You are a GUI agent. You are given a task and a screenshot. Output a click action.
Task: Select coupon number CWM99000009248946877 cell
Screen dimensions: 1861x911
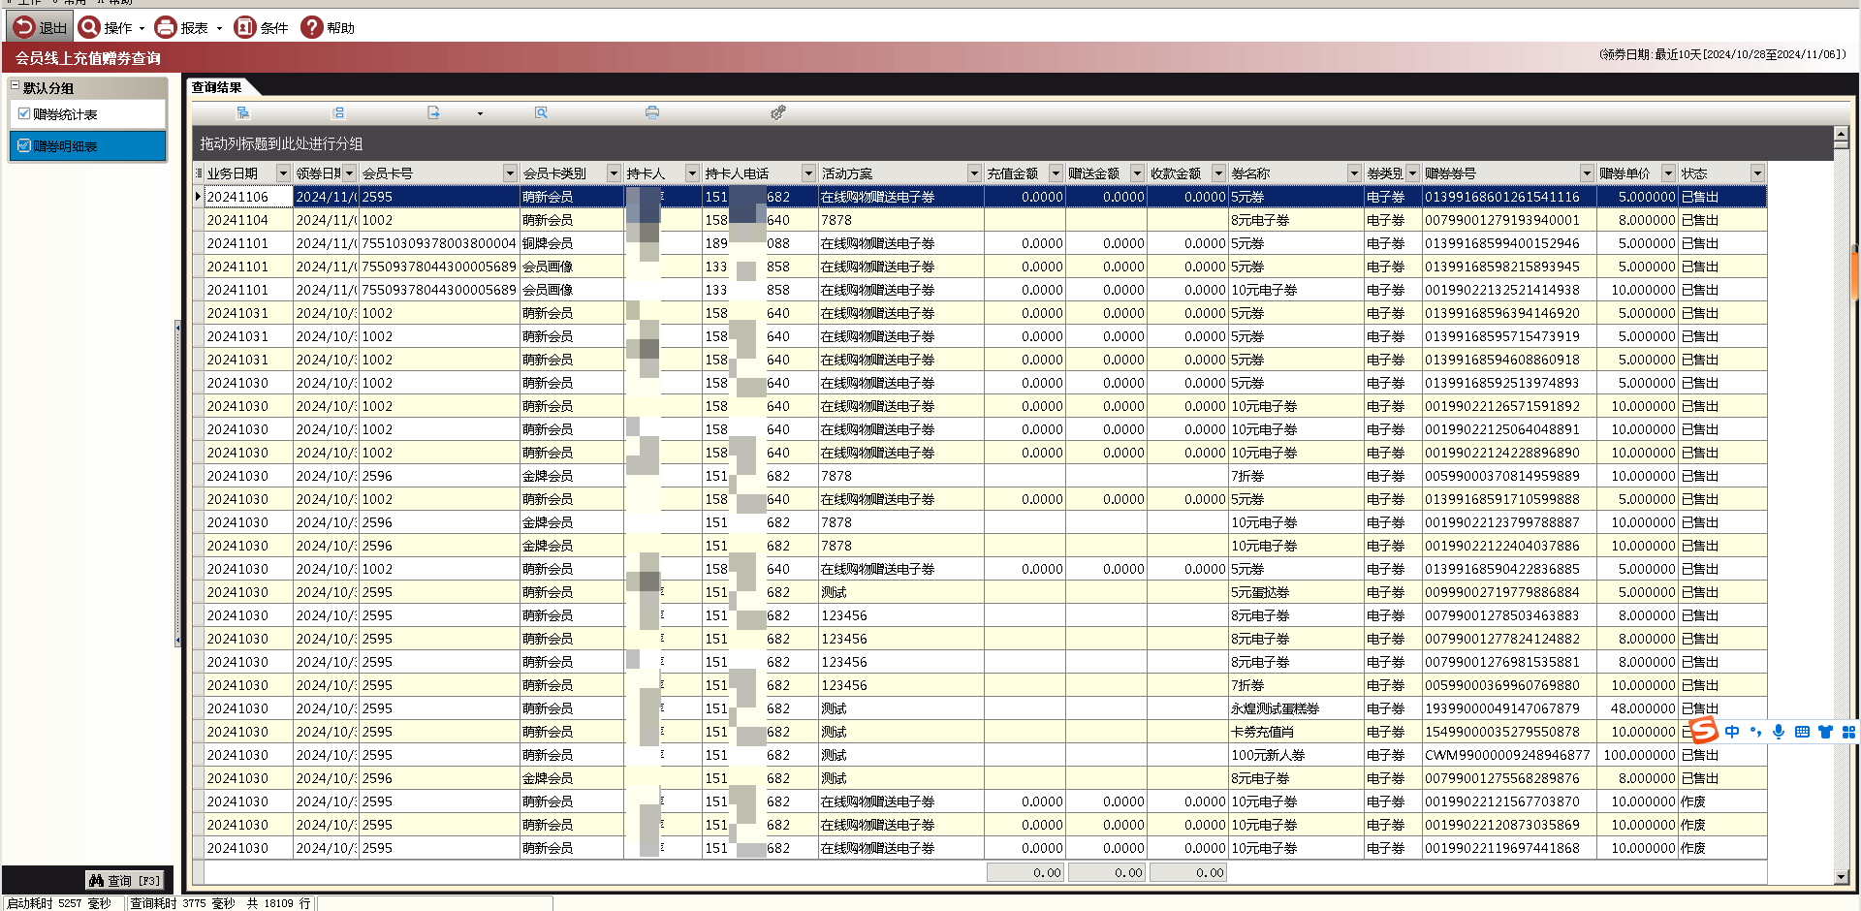(1509, 755)
